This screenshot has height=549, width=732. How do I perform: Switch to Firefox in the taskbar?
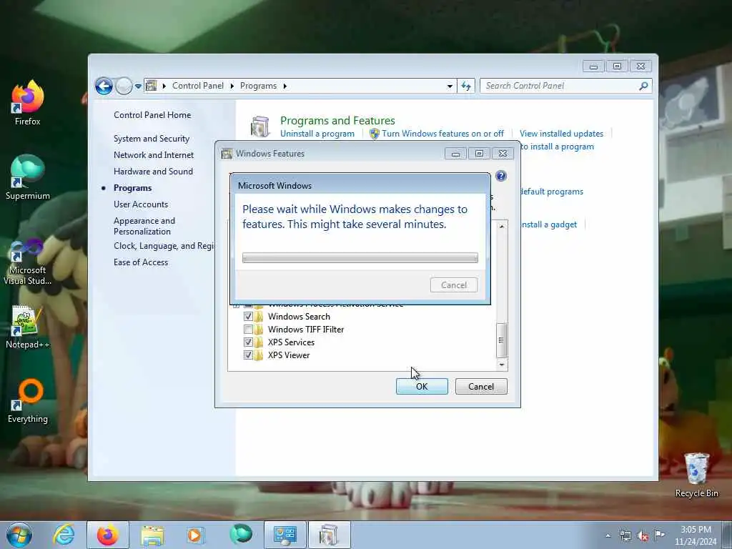[108, 535]
